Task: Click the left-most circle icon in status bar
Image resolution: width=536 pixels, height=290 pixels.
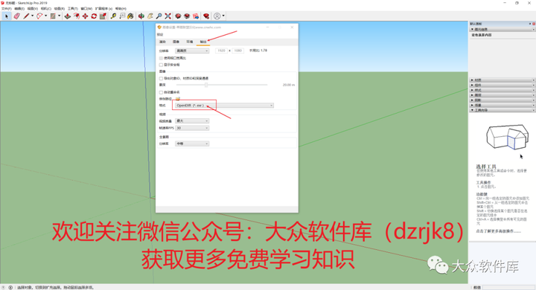Action: point(4,288)
